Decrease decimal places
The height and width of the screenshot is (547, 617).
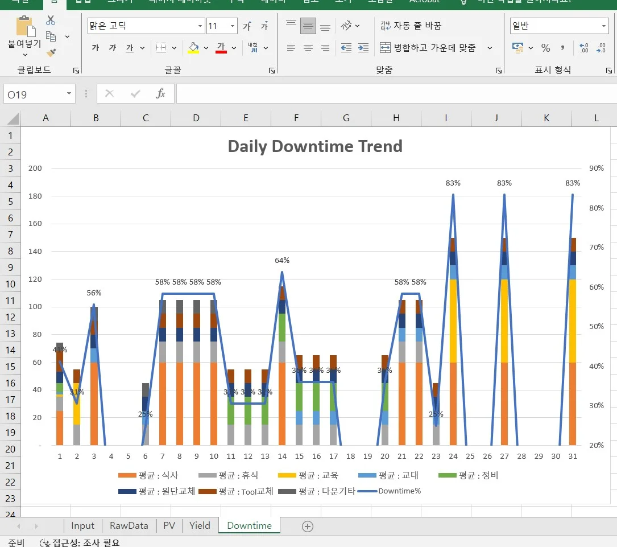click(x=601, y=48)
